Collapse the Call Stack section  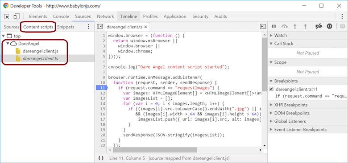271,44
